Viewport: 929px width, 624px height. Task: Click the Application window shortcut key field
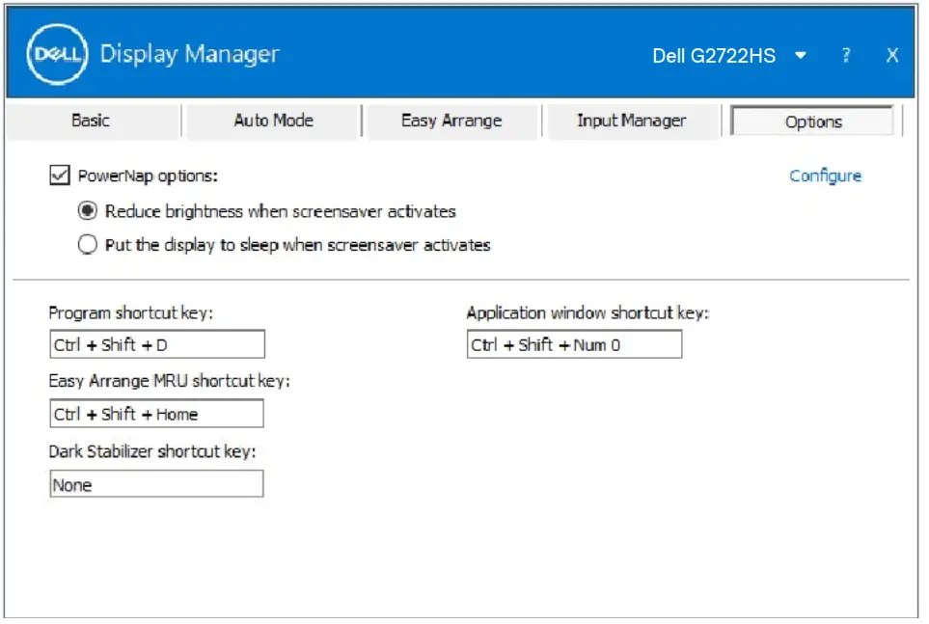tap(573, 343)
